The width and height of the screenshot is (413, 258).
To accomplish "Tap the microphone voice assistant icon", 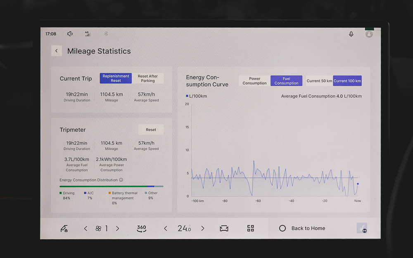I will tap(351, 34).
